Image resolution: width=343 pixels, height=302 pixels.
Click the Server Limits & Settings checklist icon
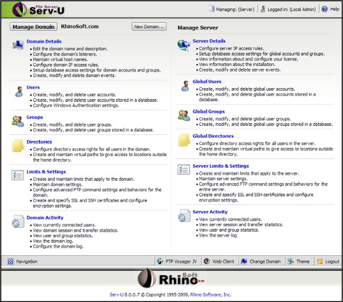click(184, 170)
